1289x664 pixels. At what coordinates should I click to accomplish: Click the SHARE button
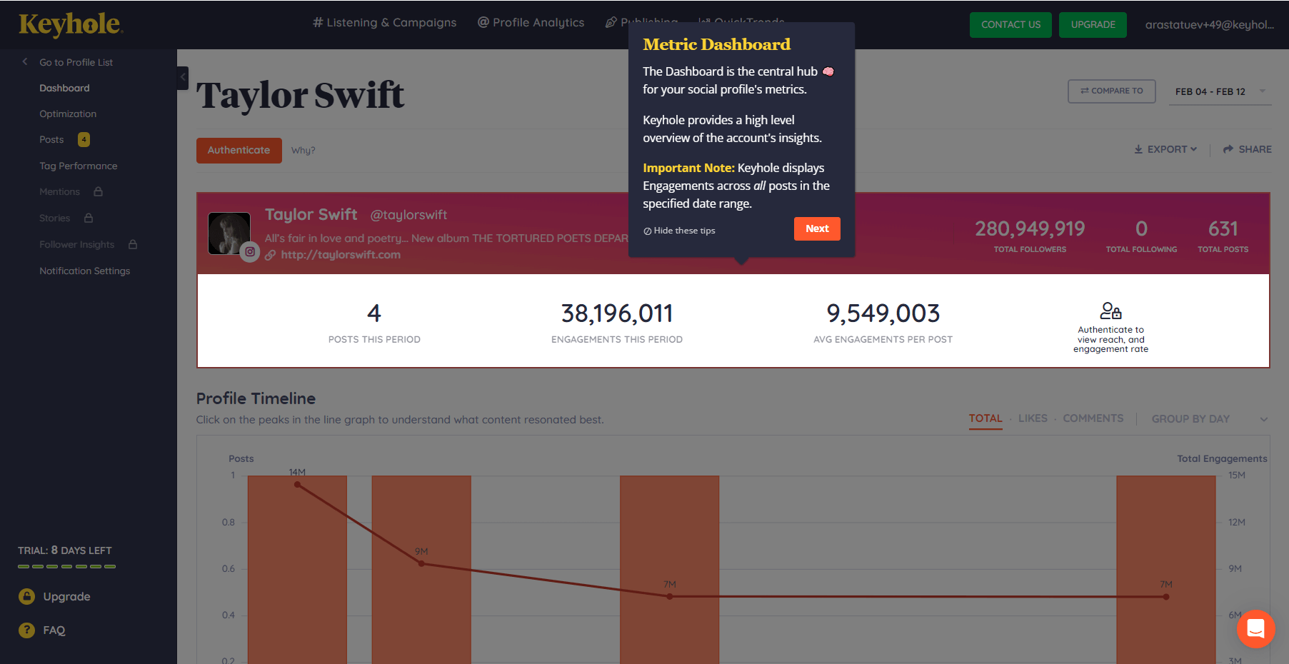tap(1247, 149)
